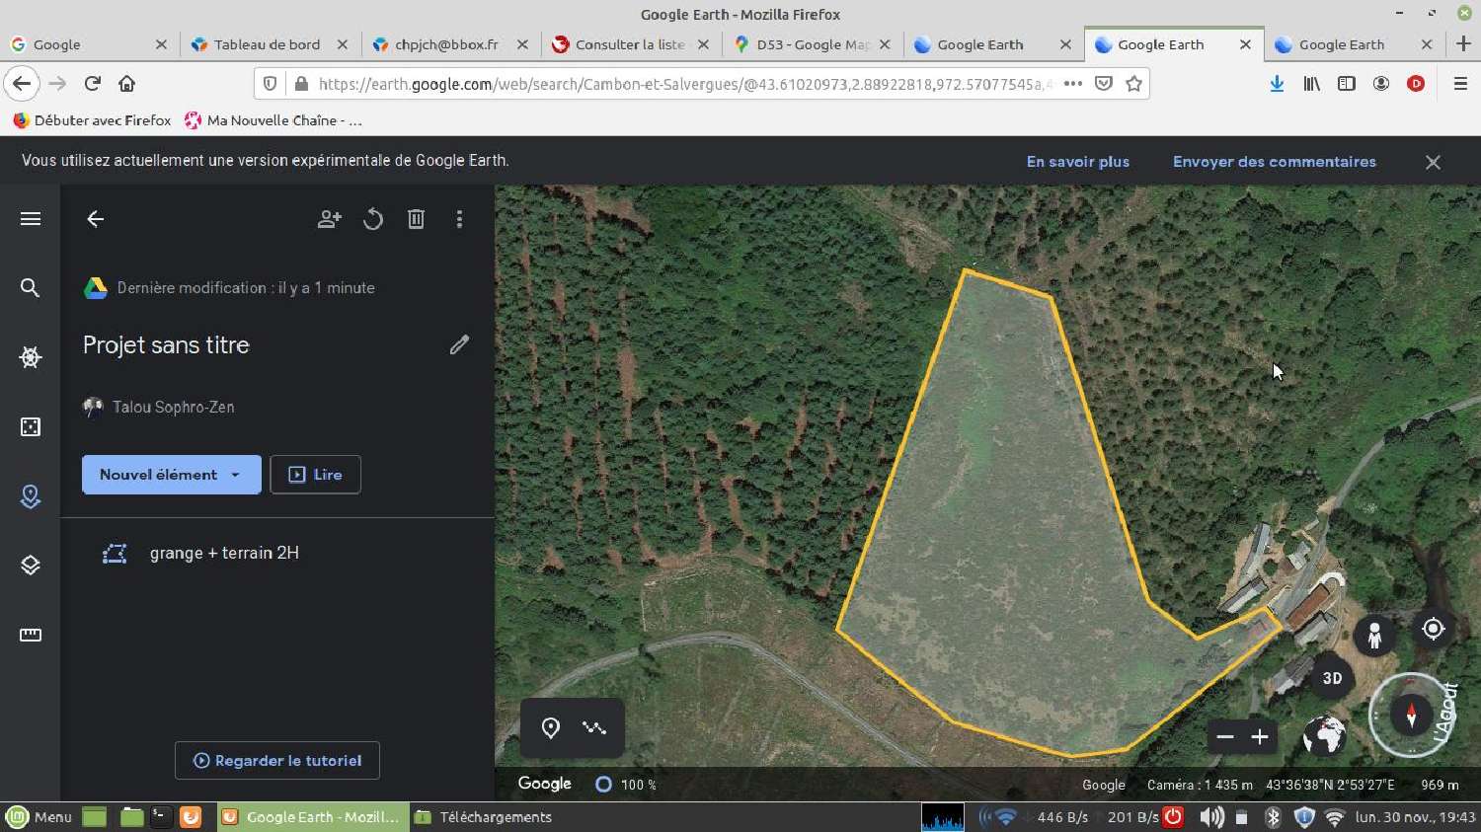1481x832 pixels.
Task: Switch to chpjch@bbox.fr tab
Action: coord(447,44)
